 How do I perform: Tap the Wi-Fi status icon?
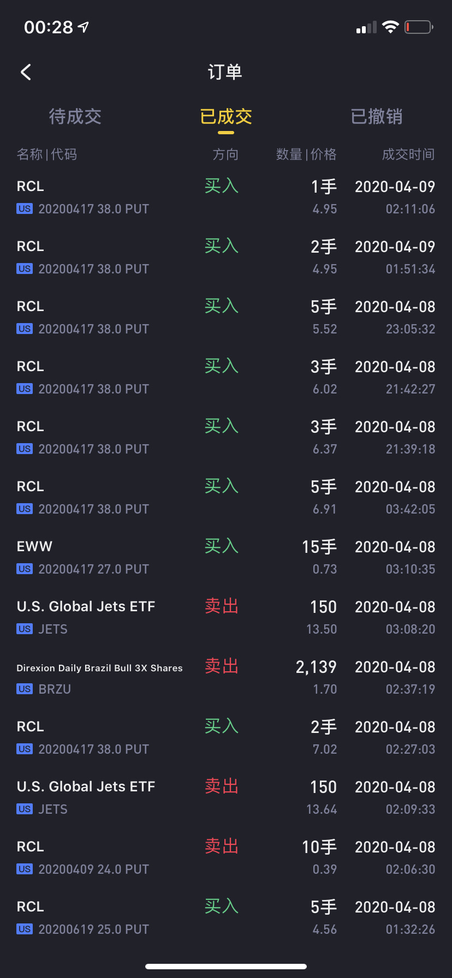pyautogui.click(x=390, y=27)
